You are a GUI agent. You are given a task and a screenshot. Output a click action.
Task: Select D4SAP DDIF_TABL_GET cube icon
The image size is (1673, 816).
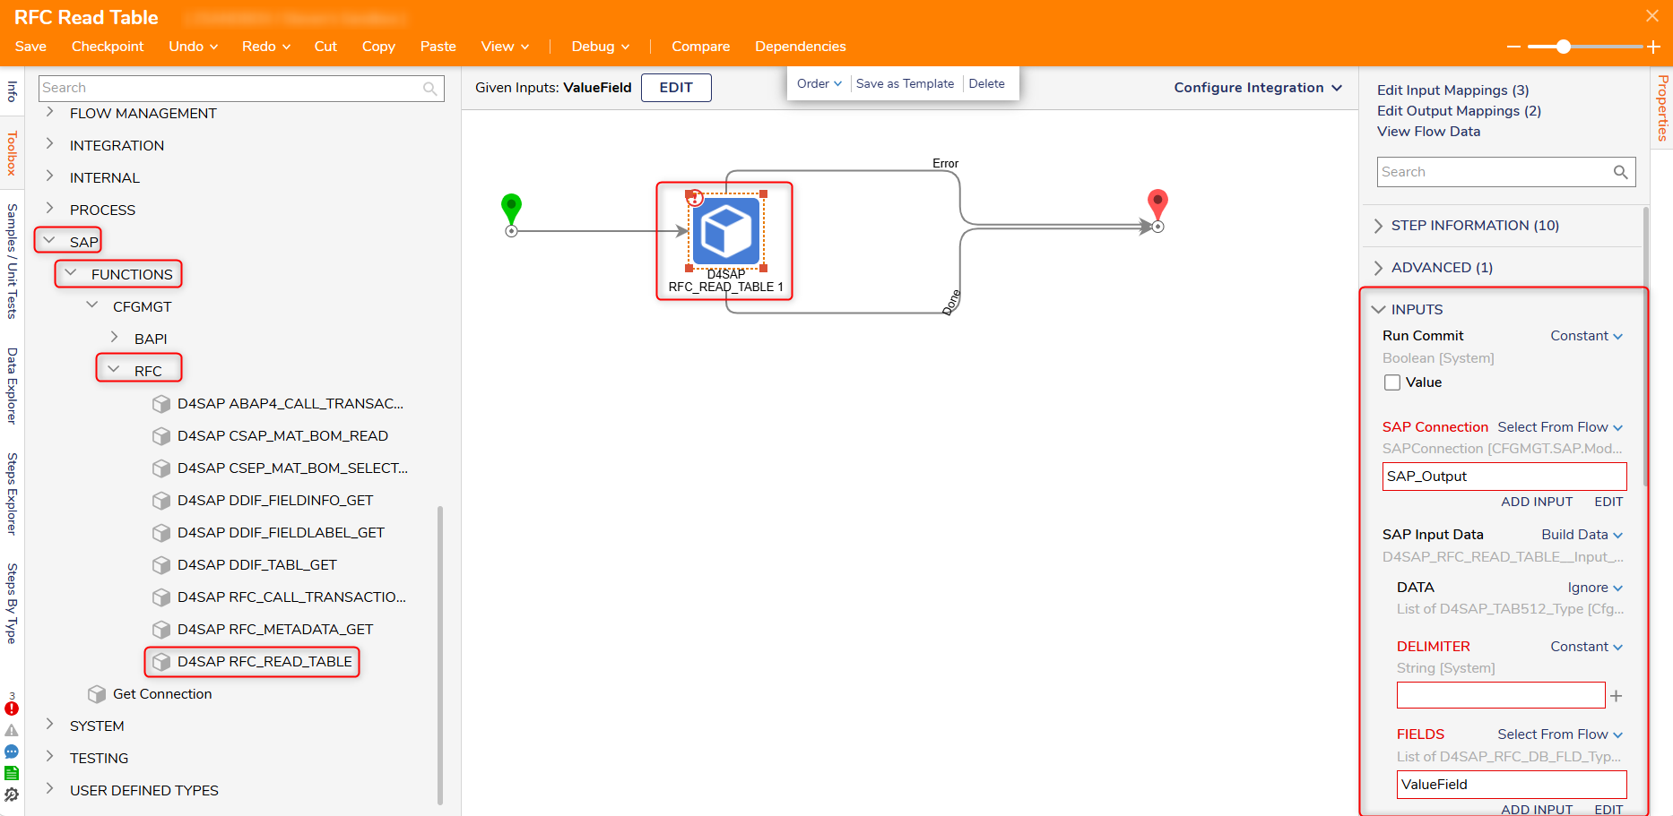161,565
